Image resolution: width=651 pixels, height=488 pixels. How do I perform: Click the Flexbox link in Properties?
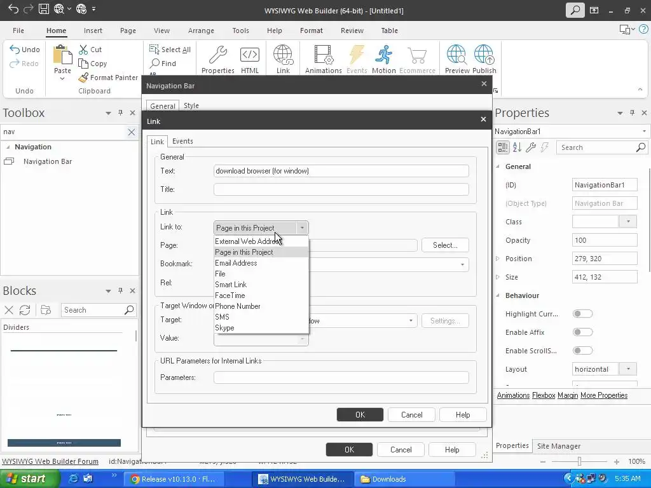pos(544,395)
